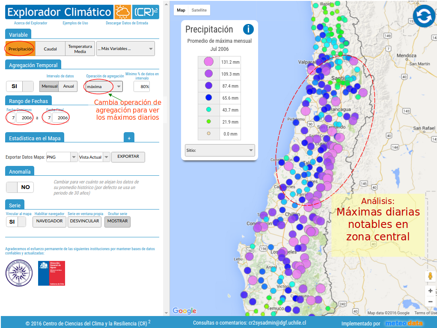Open the Descargar Datos de Entrada link
Screen dimensions: 437x328
coord(127,23)
